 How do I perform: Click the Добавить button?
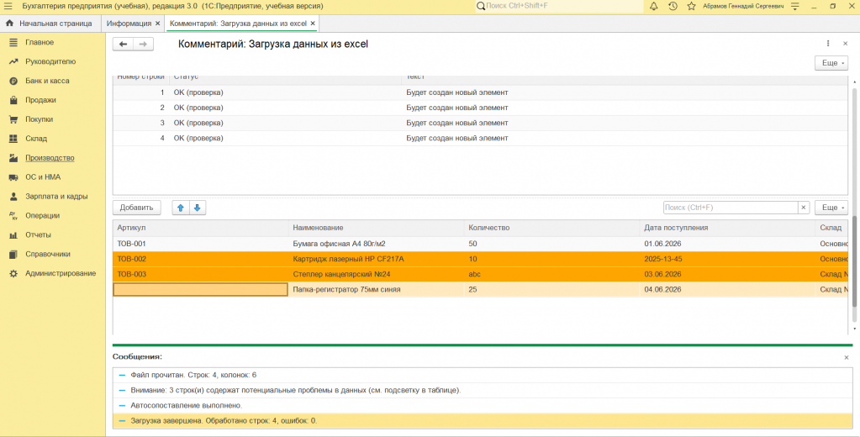tap(136, 208)
